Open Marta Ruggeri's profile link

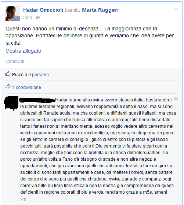(100, 10)
